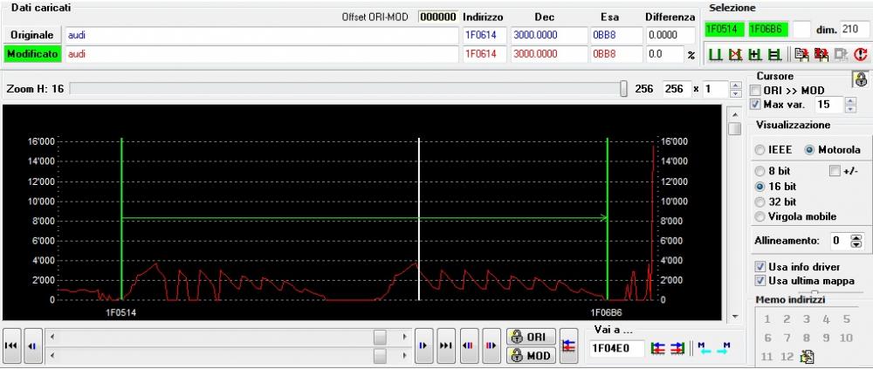Viewport: 873px width, 369px height.
Task: Decrease Max var. value with down arrow
Action: [x=850, y=108]
